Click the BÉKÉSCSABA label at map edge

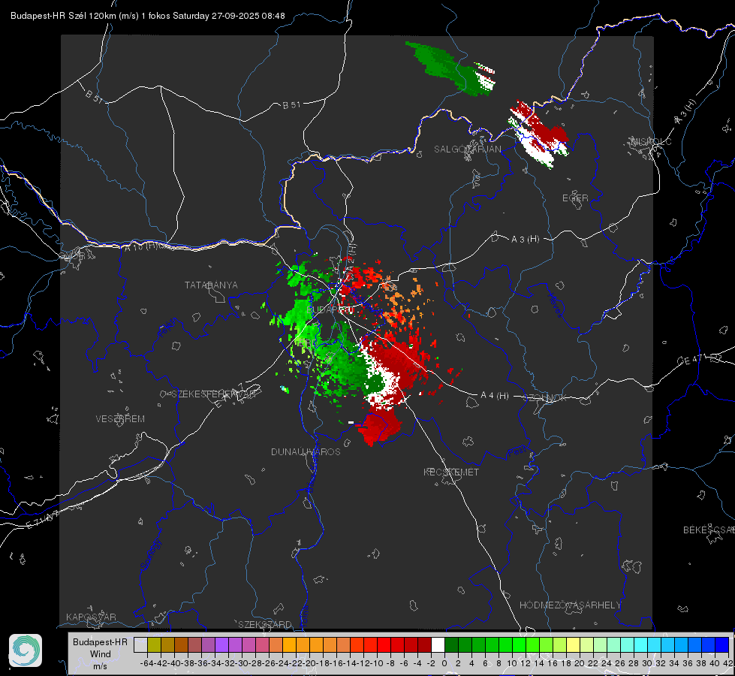coord(709,530)
